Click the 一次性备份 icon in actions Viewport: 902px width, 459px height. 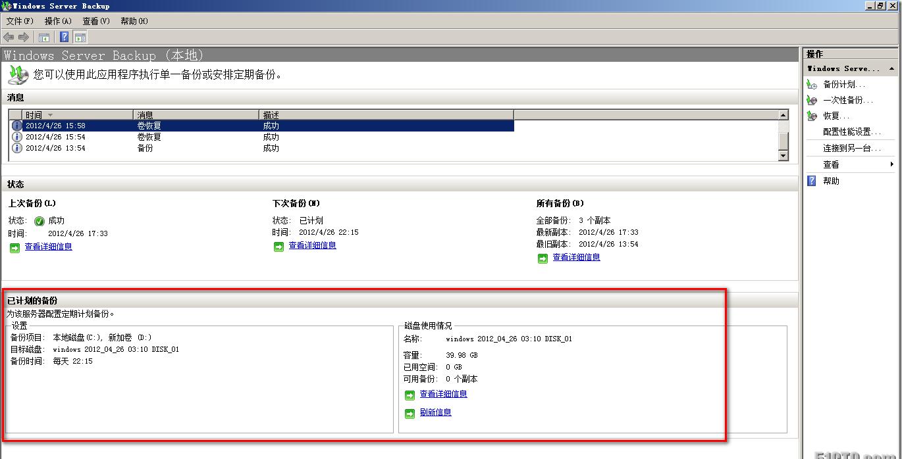pos(812,100)
